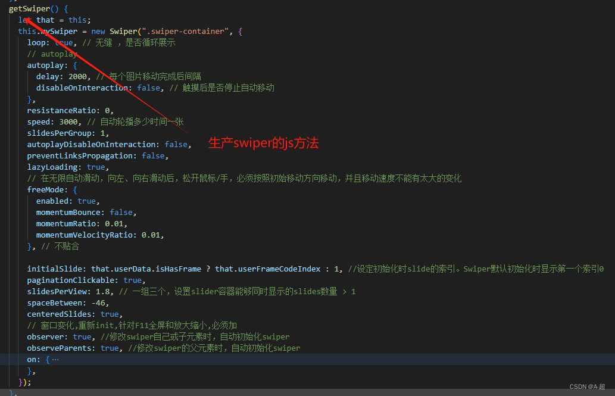
Task: Click the slidesPerView value 1.8
Action: (106, 291)
